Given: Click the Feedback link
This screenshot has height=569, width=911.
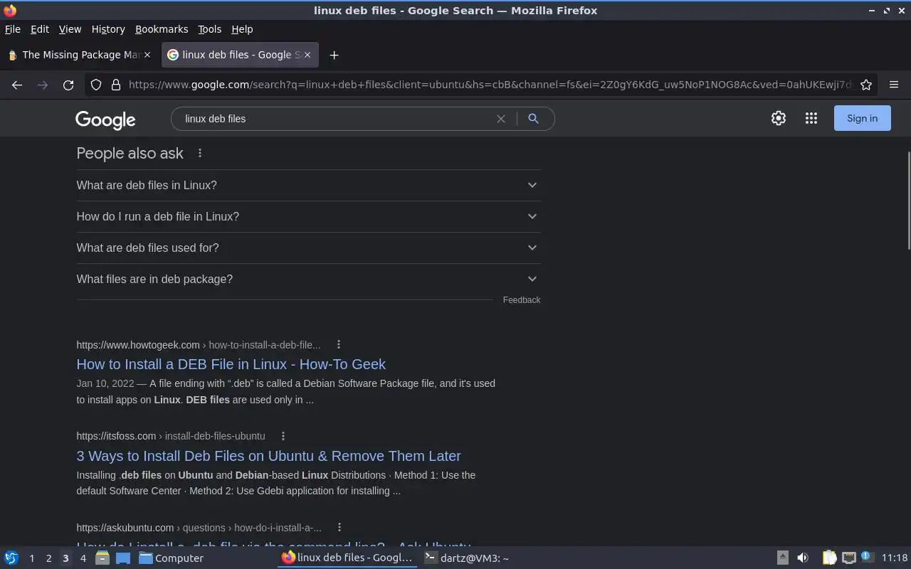Looking at the screenshot, I should click(522, 300).
